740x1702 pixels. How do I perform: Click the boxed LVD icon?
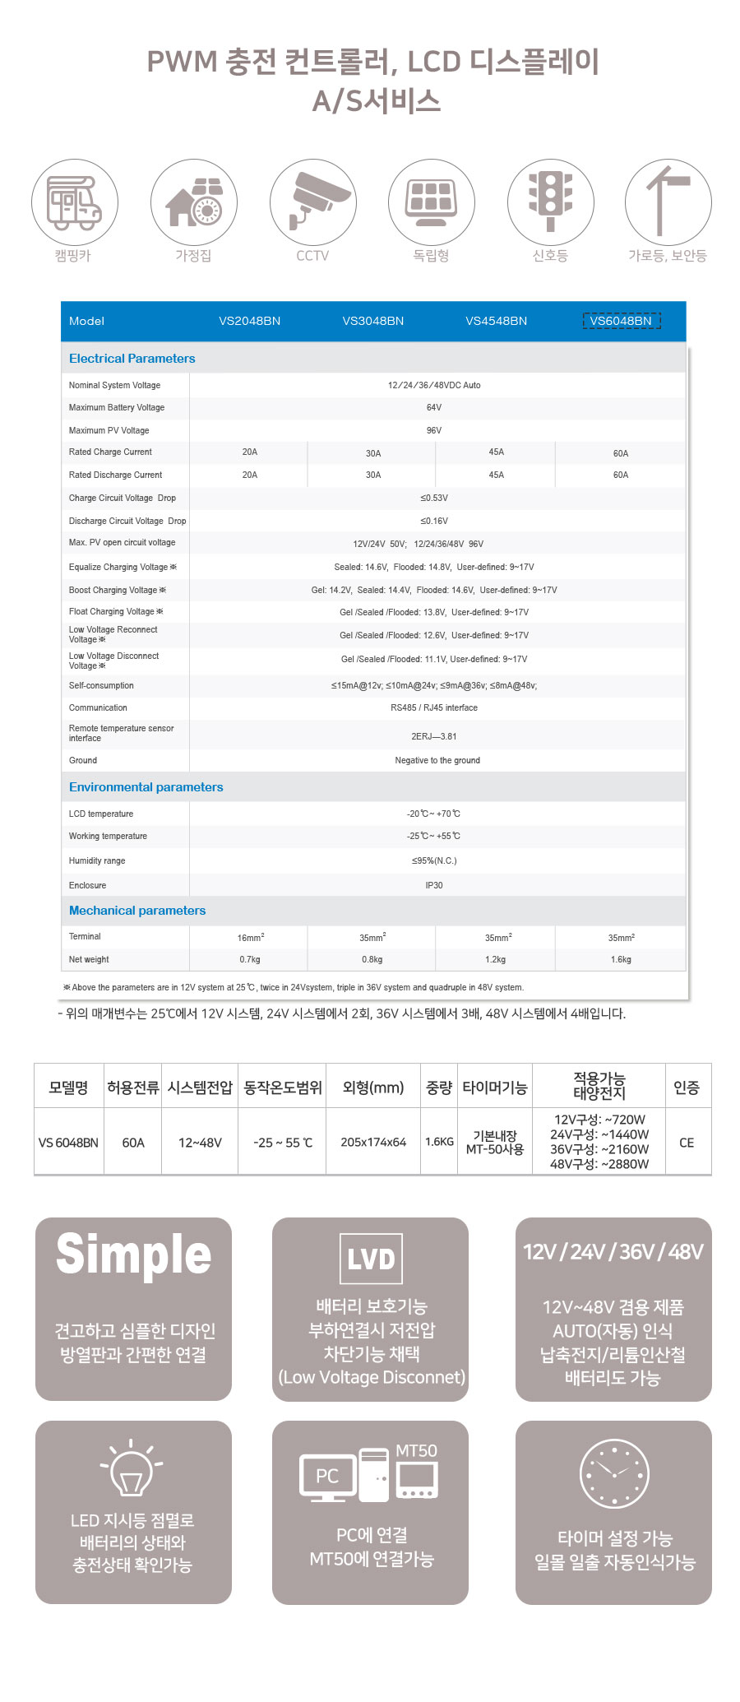[x=371, y=1259]
